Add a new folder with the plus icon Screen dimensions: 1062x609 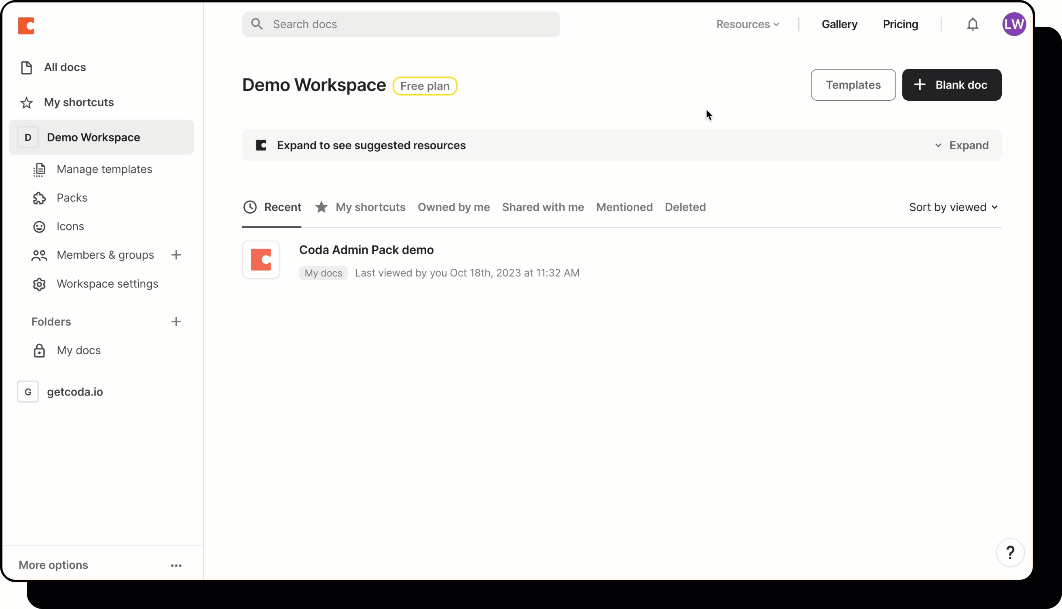(x=176, y=321)
